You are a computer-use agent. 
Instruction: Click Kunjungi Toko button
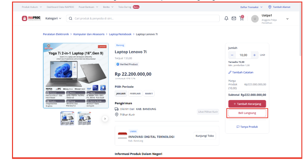click(x=204, y=136)
